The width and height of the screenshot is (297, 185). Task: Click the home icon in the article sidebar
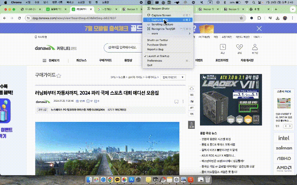click(191, 88)
